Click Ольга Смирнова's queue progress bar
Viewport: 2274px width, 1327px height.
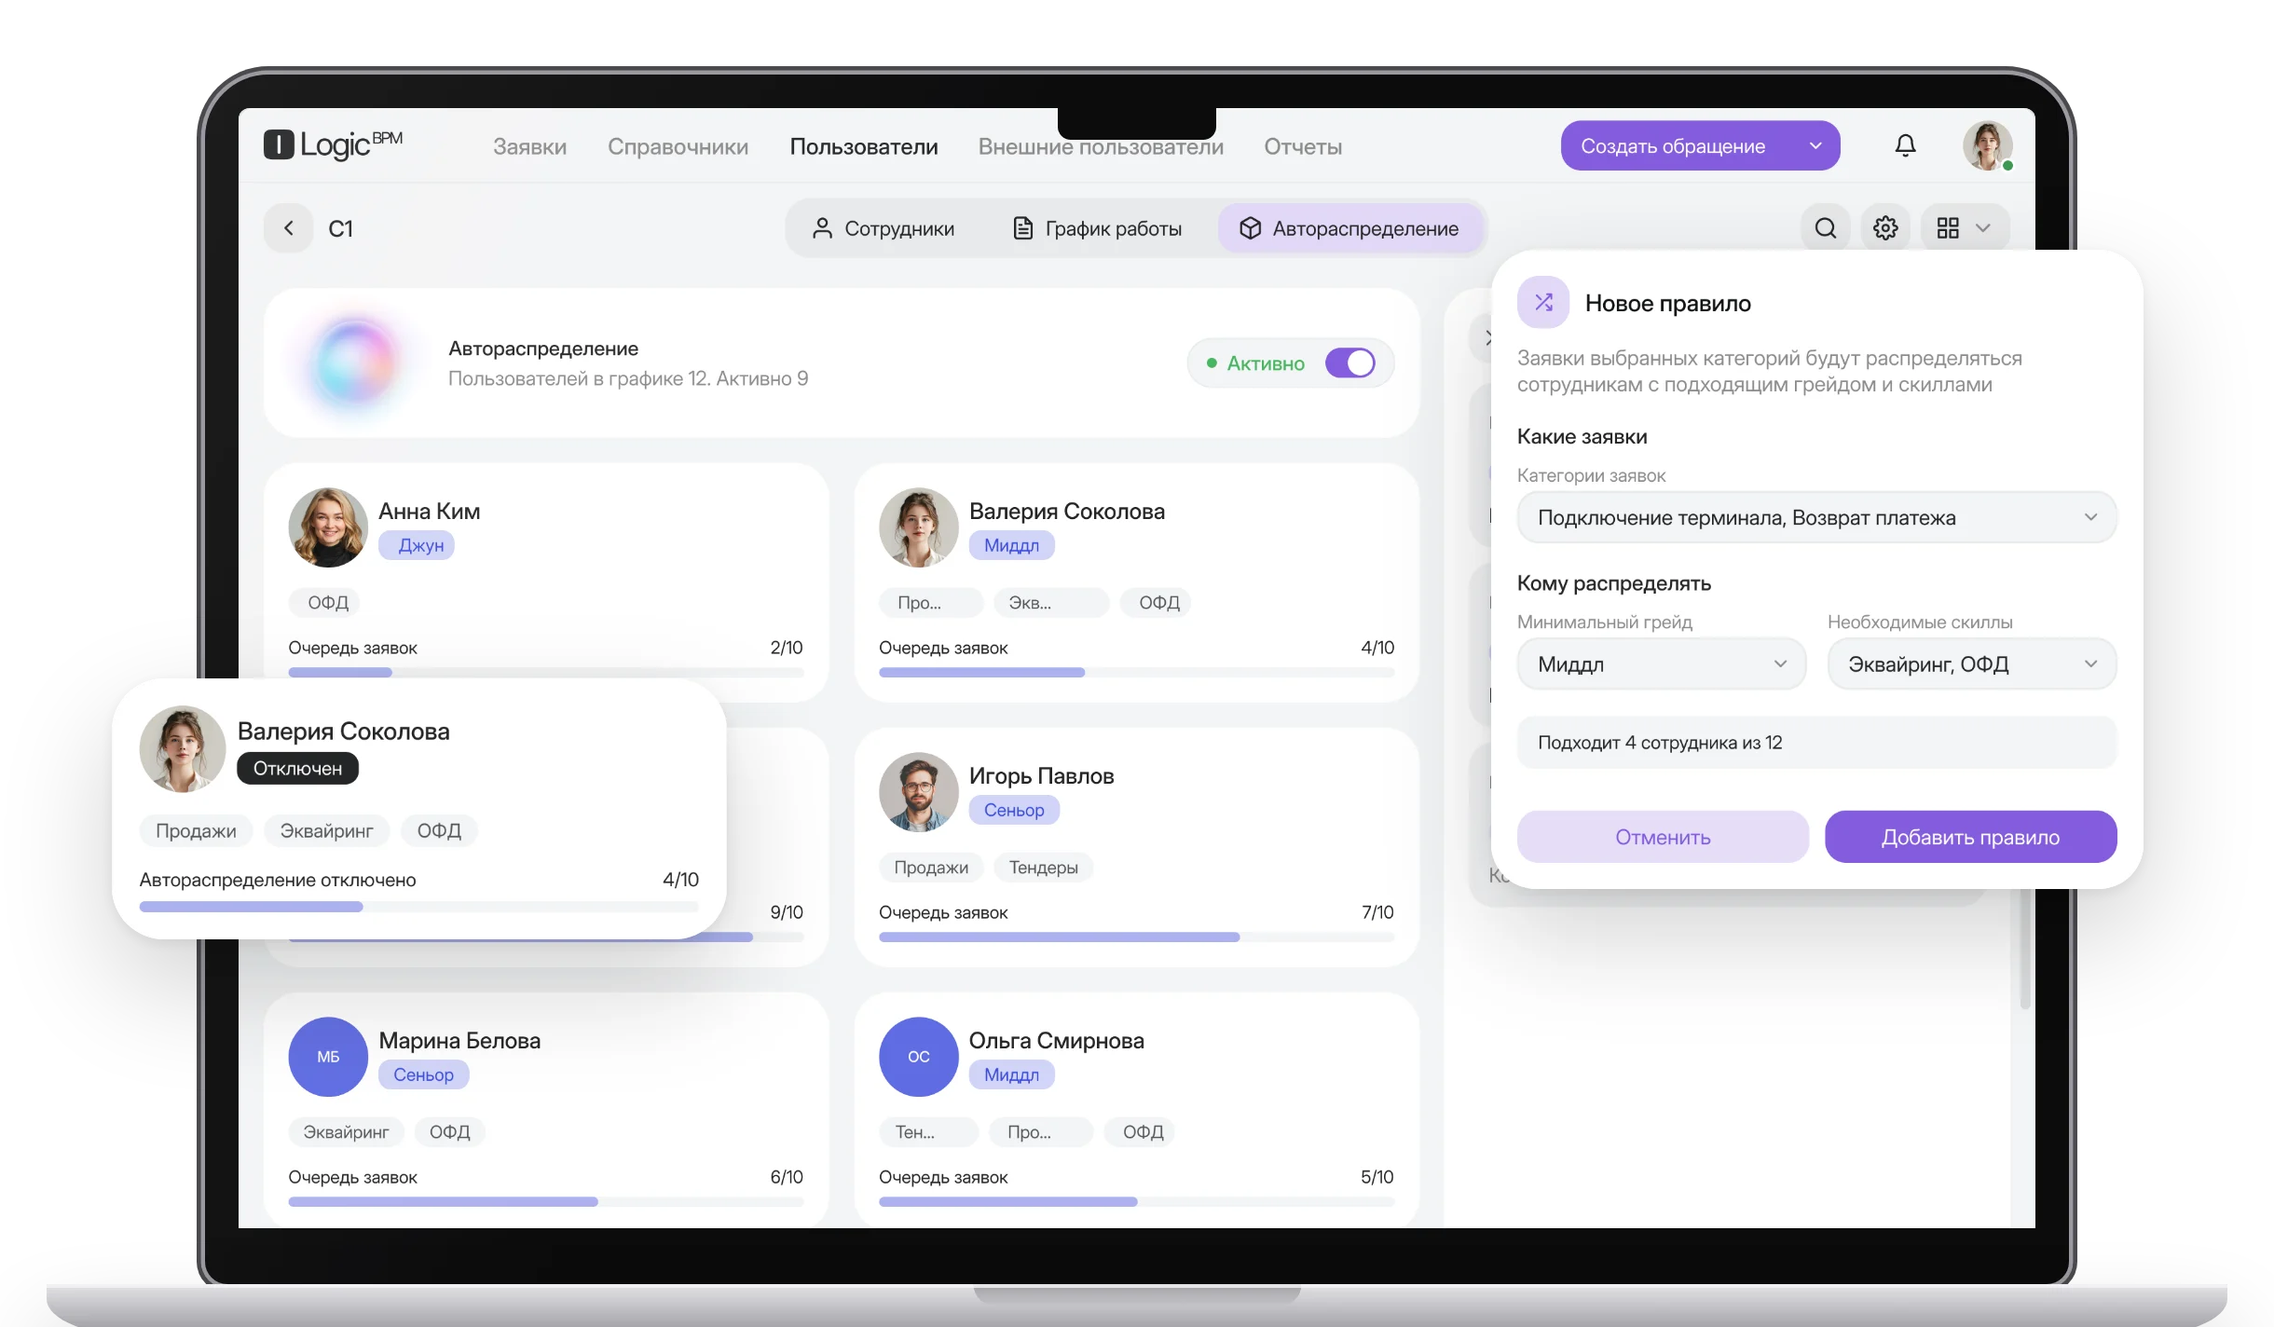(x=1136, y=1201)
